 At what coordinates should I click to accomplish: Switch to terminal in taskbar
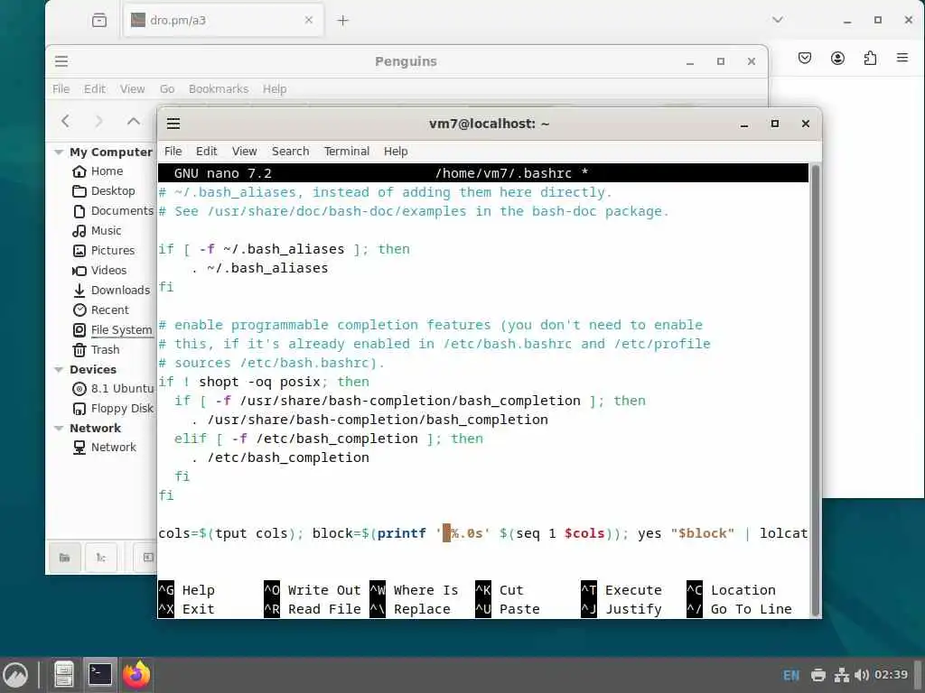[100, 674]
